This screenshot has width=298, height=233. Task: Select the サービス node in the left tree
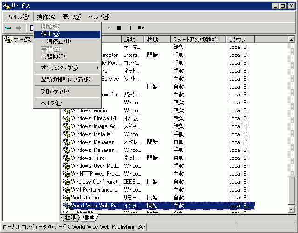point(22,40)
